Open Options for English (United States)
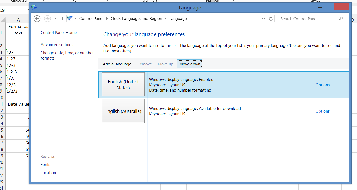The image size is (357, 190). pyautogui.click(x=322, y=85)
